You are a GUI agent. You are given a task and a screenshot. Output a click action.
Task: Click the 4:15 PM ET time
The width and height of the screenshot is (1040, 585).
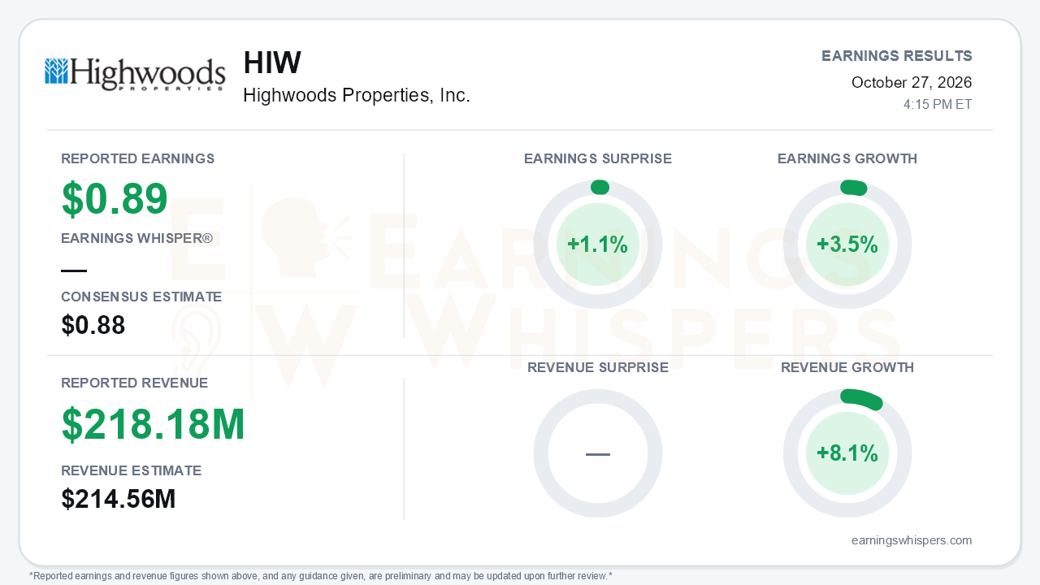point(938,105)
